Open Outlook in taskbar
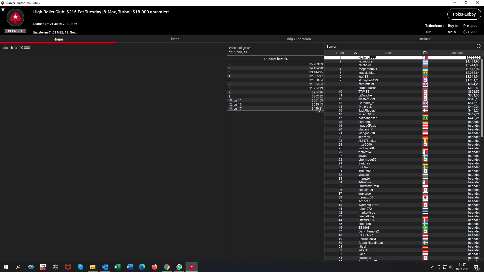Viewport: 484px width, 272px height. tap(105, 267)
